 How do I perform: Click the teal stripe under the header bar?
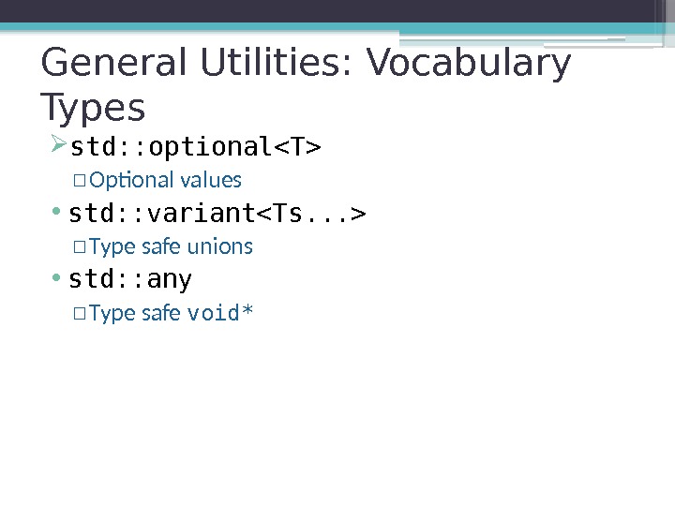337,28
